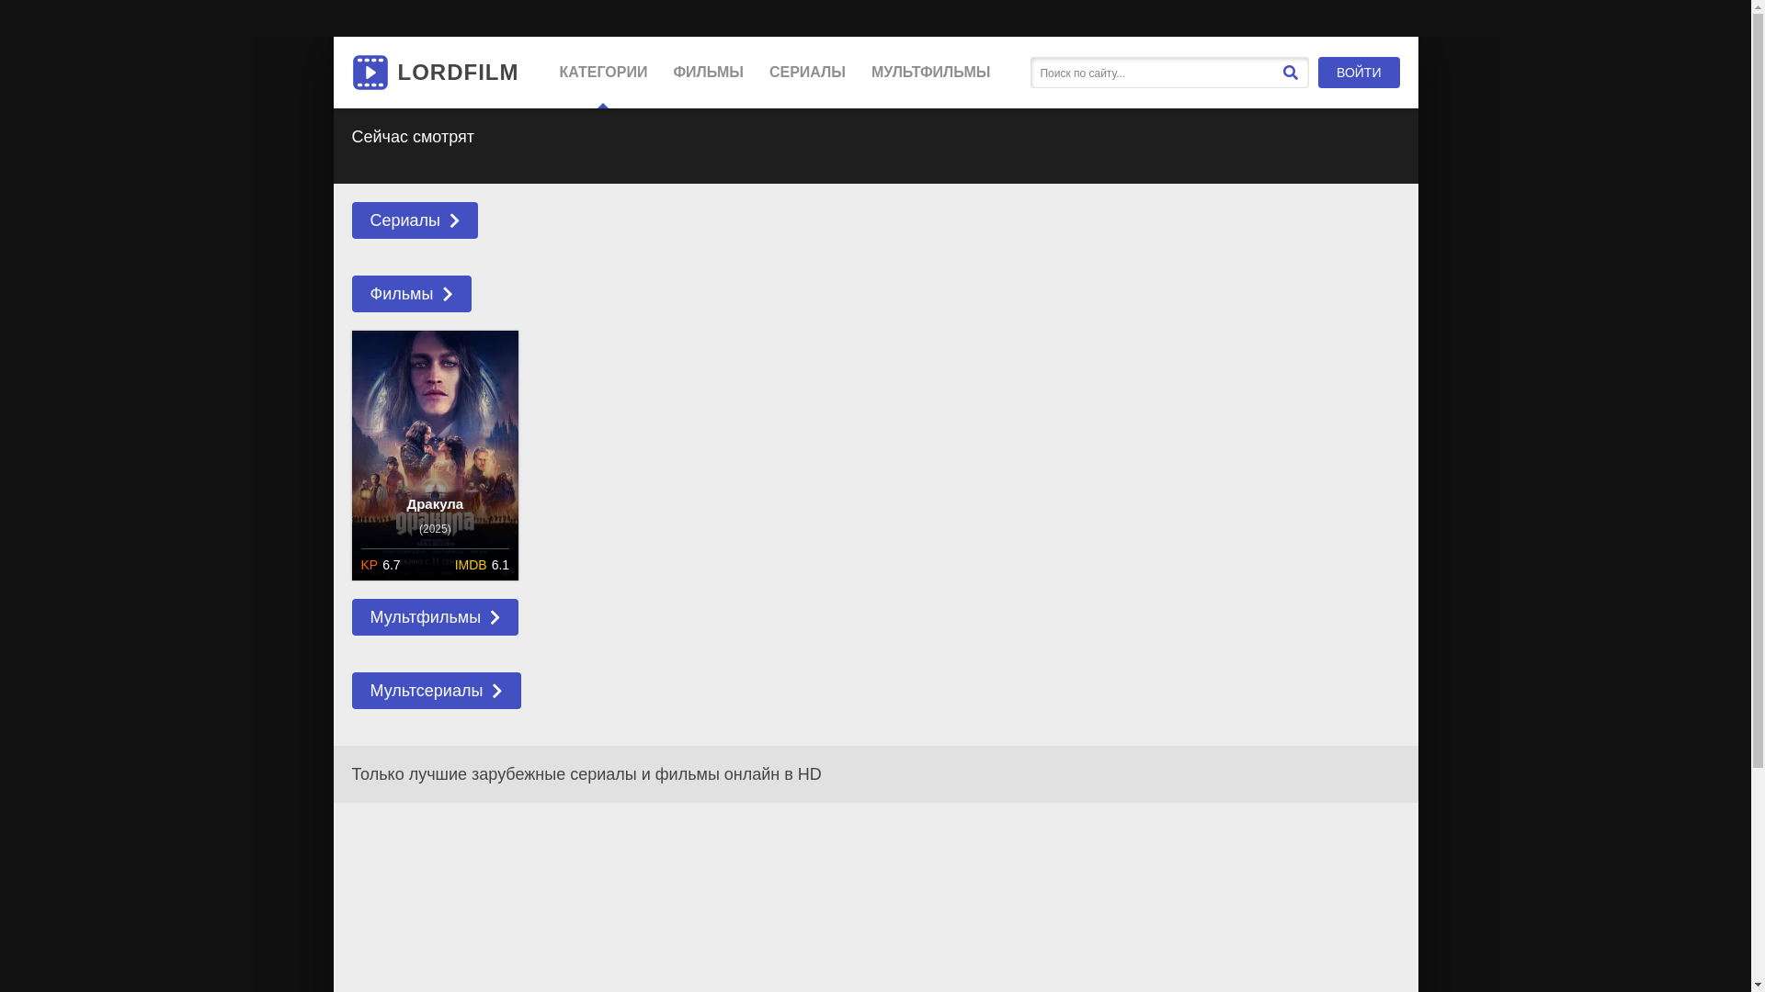Click the chevron arrow on Мультфильмы button
This screenshot has height=992, width=1765.
point(495,617)
